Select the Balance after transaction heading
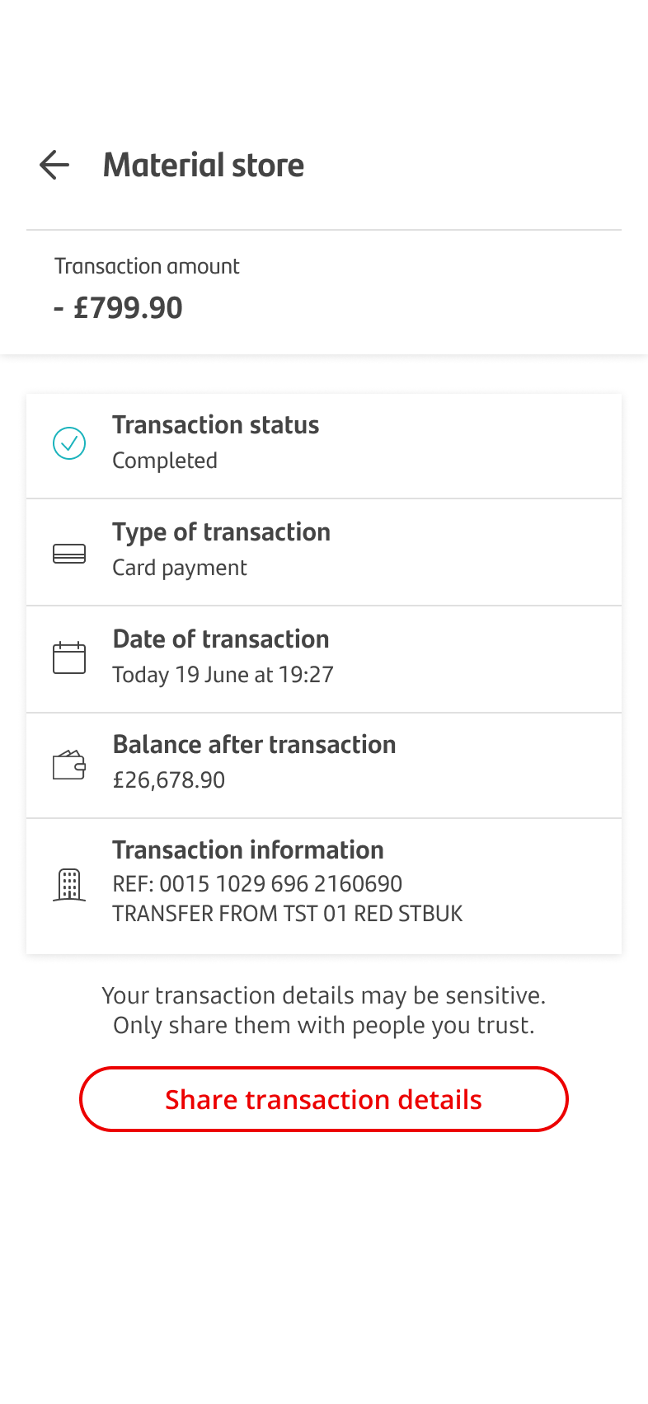 point(255,745)
